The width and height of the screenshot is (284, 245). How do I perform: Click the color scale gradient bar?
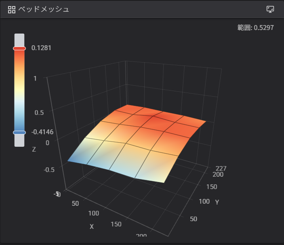tap(19, 90)
